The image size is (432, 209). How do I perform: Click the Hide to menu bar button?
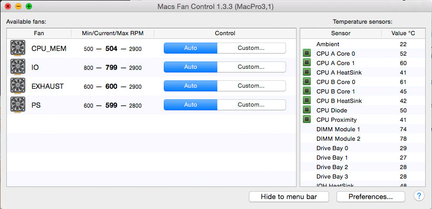(x=289, y=196)
